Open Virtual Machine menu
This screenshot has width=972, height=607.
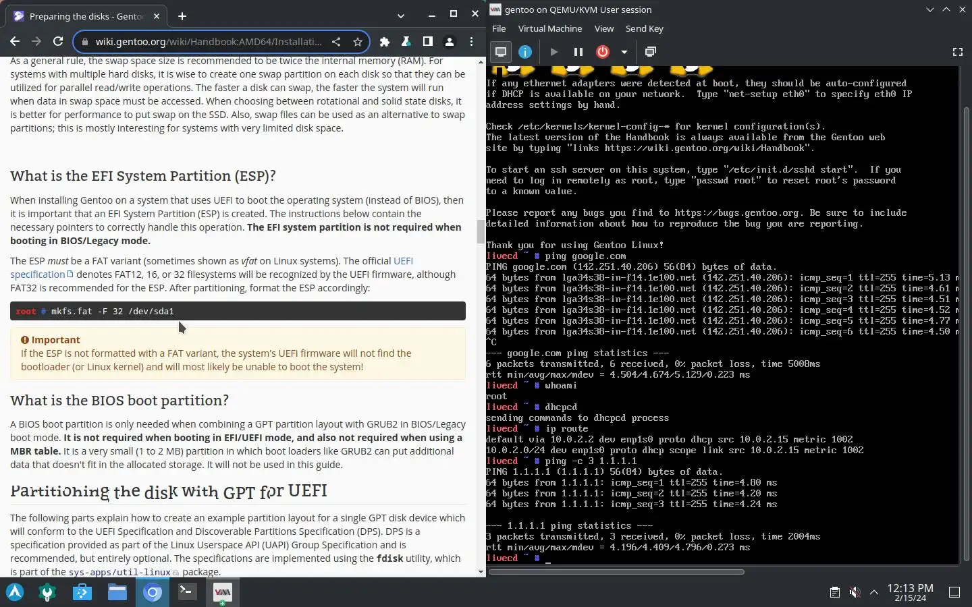550,28
